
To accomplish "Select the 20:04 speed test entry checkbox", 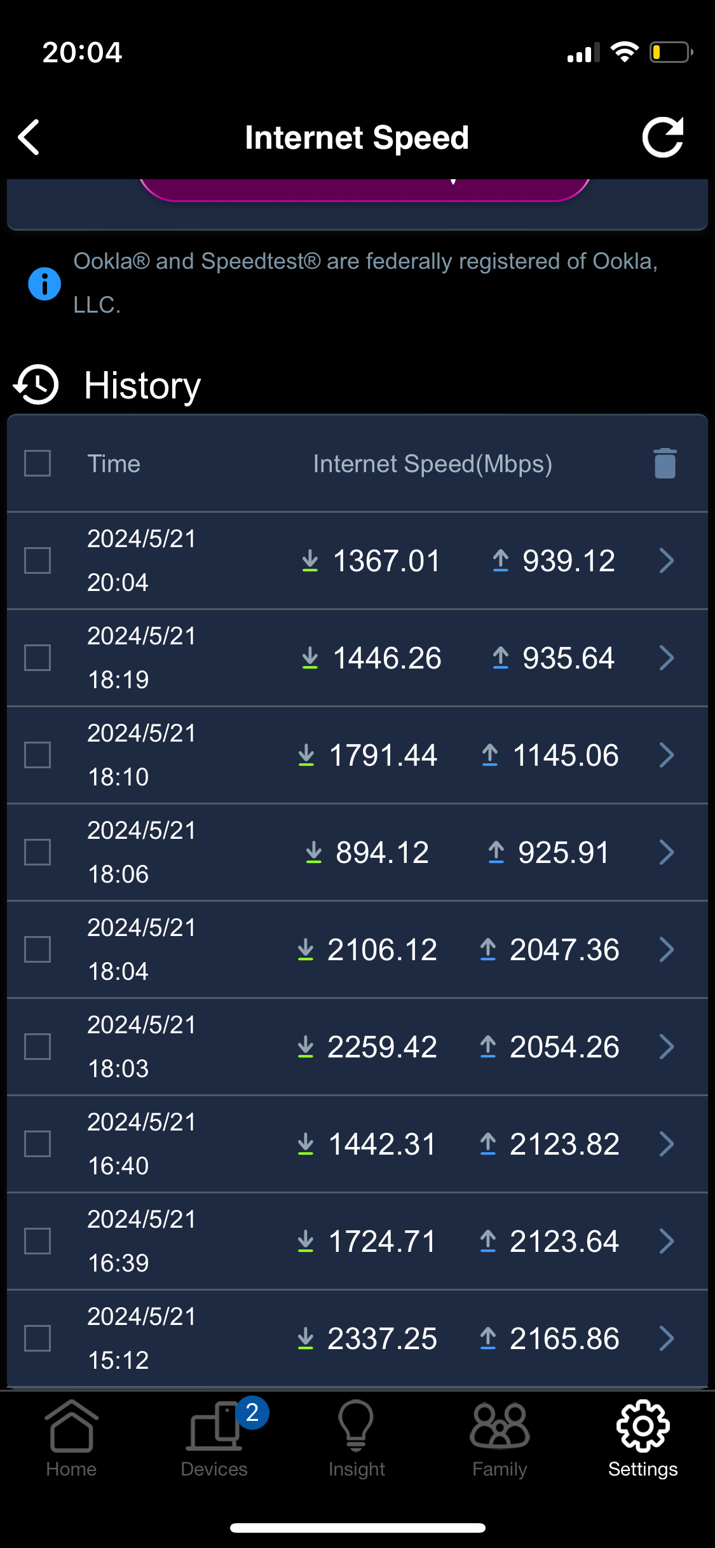I will point(37,560).
